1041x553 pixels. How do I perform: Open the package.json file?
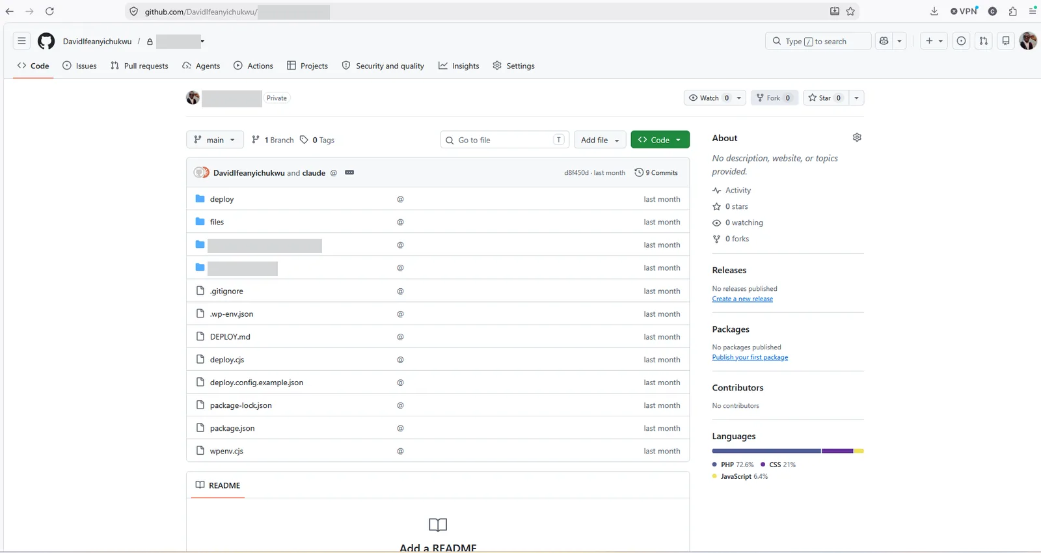coord(232,428)
